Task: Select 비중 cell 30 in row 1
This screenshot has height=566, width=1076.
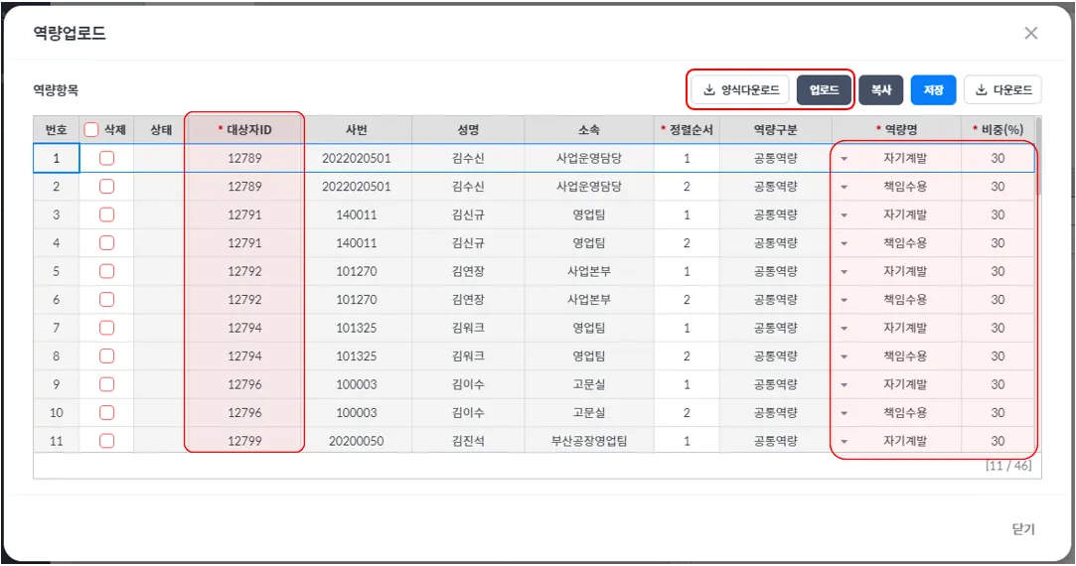Action: (x=998, y=159)
